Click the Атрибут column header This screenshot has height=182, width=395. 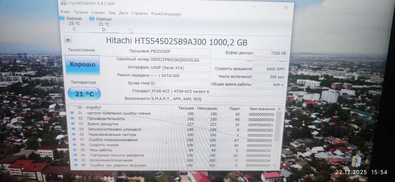click(x=94, y=107)
